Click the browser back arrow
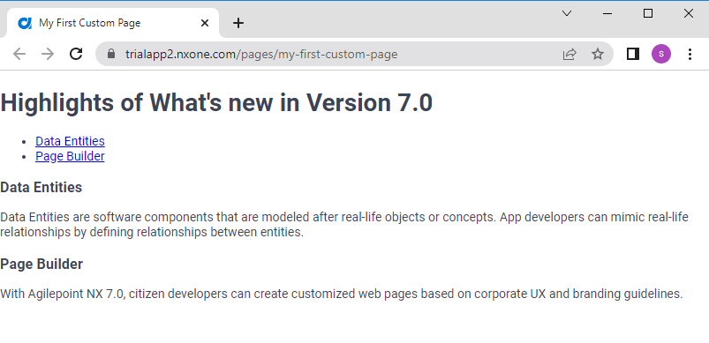 point(19,54)
